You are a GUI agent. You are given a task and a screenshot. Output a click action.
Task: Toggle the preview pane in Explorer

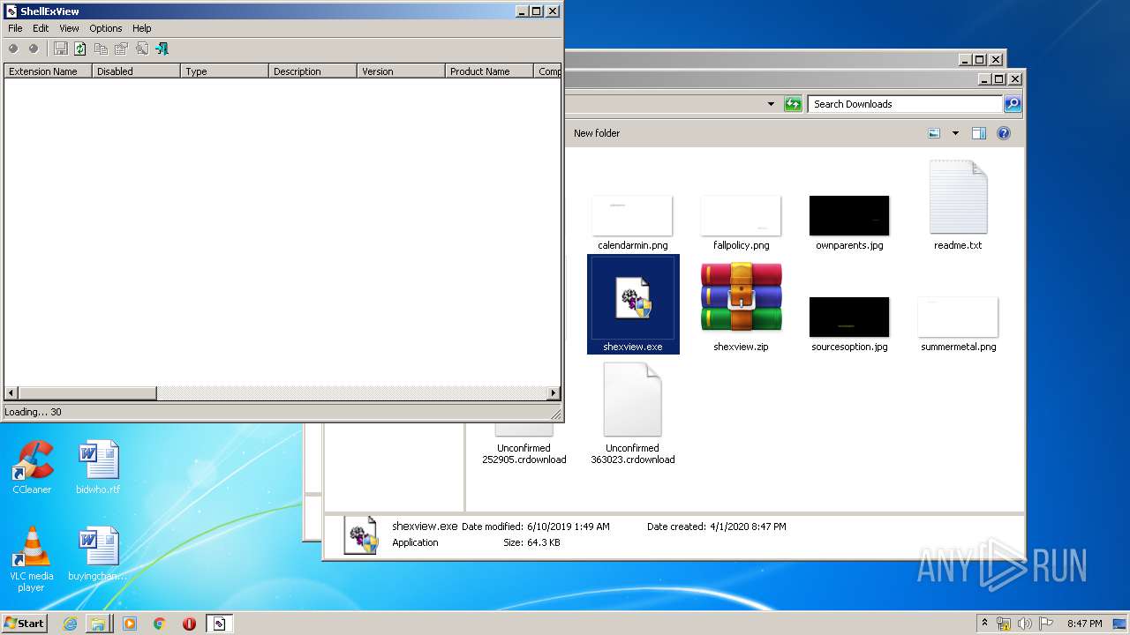click(x=978, y=133)
